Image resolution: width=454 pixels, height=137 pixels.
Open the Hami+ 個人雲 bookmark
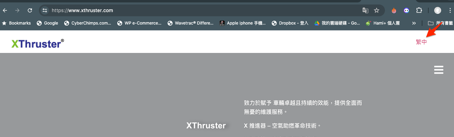tap(383, 23)
